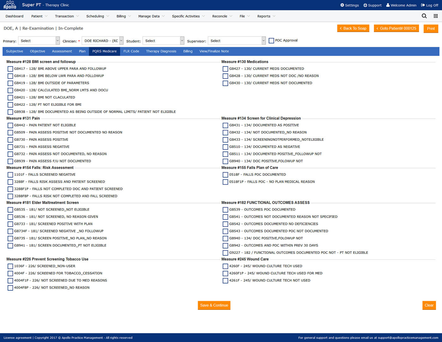Click the apps grid icon beside search
Screen dimensions: 442x342
(x=435, y=16)
